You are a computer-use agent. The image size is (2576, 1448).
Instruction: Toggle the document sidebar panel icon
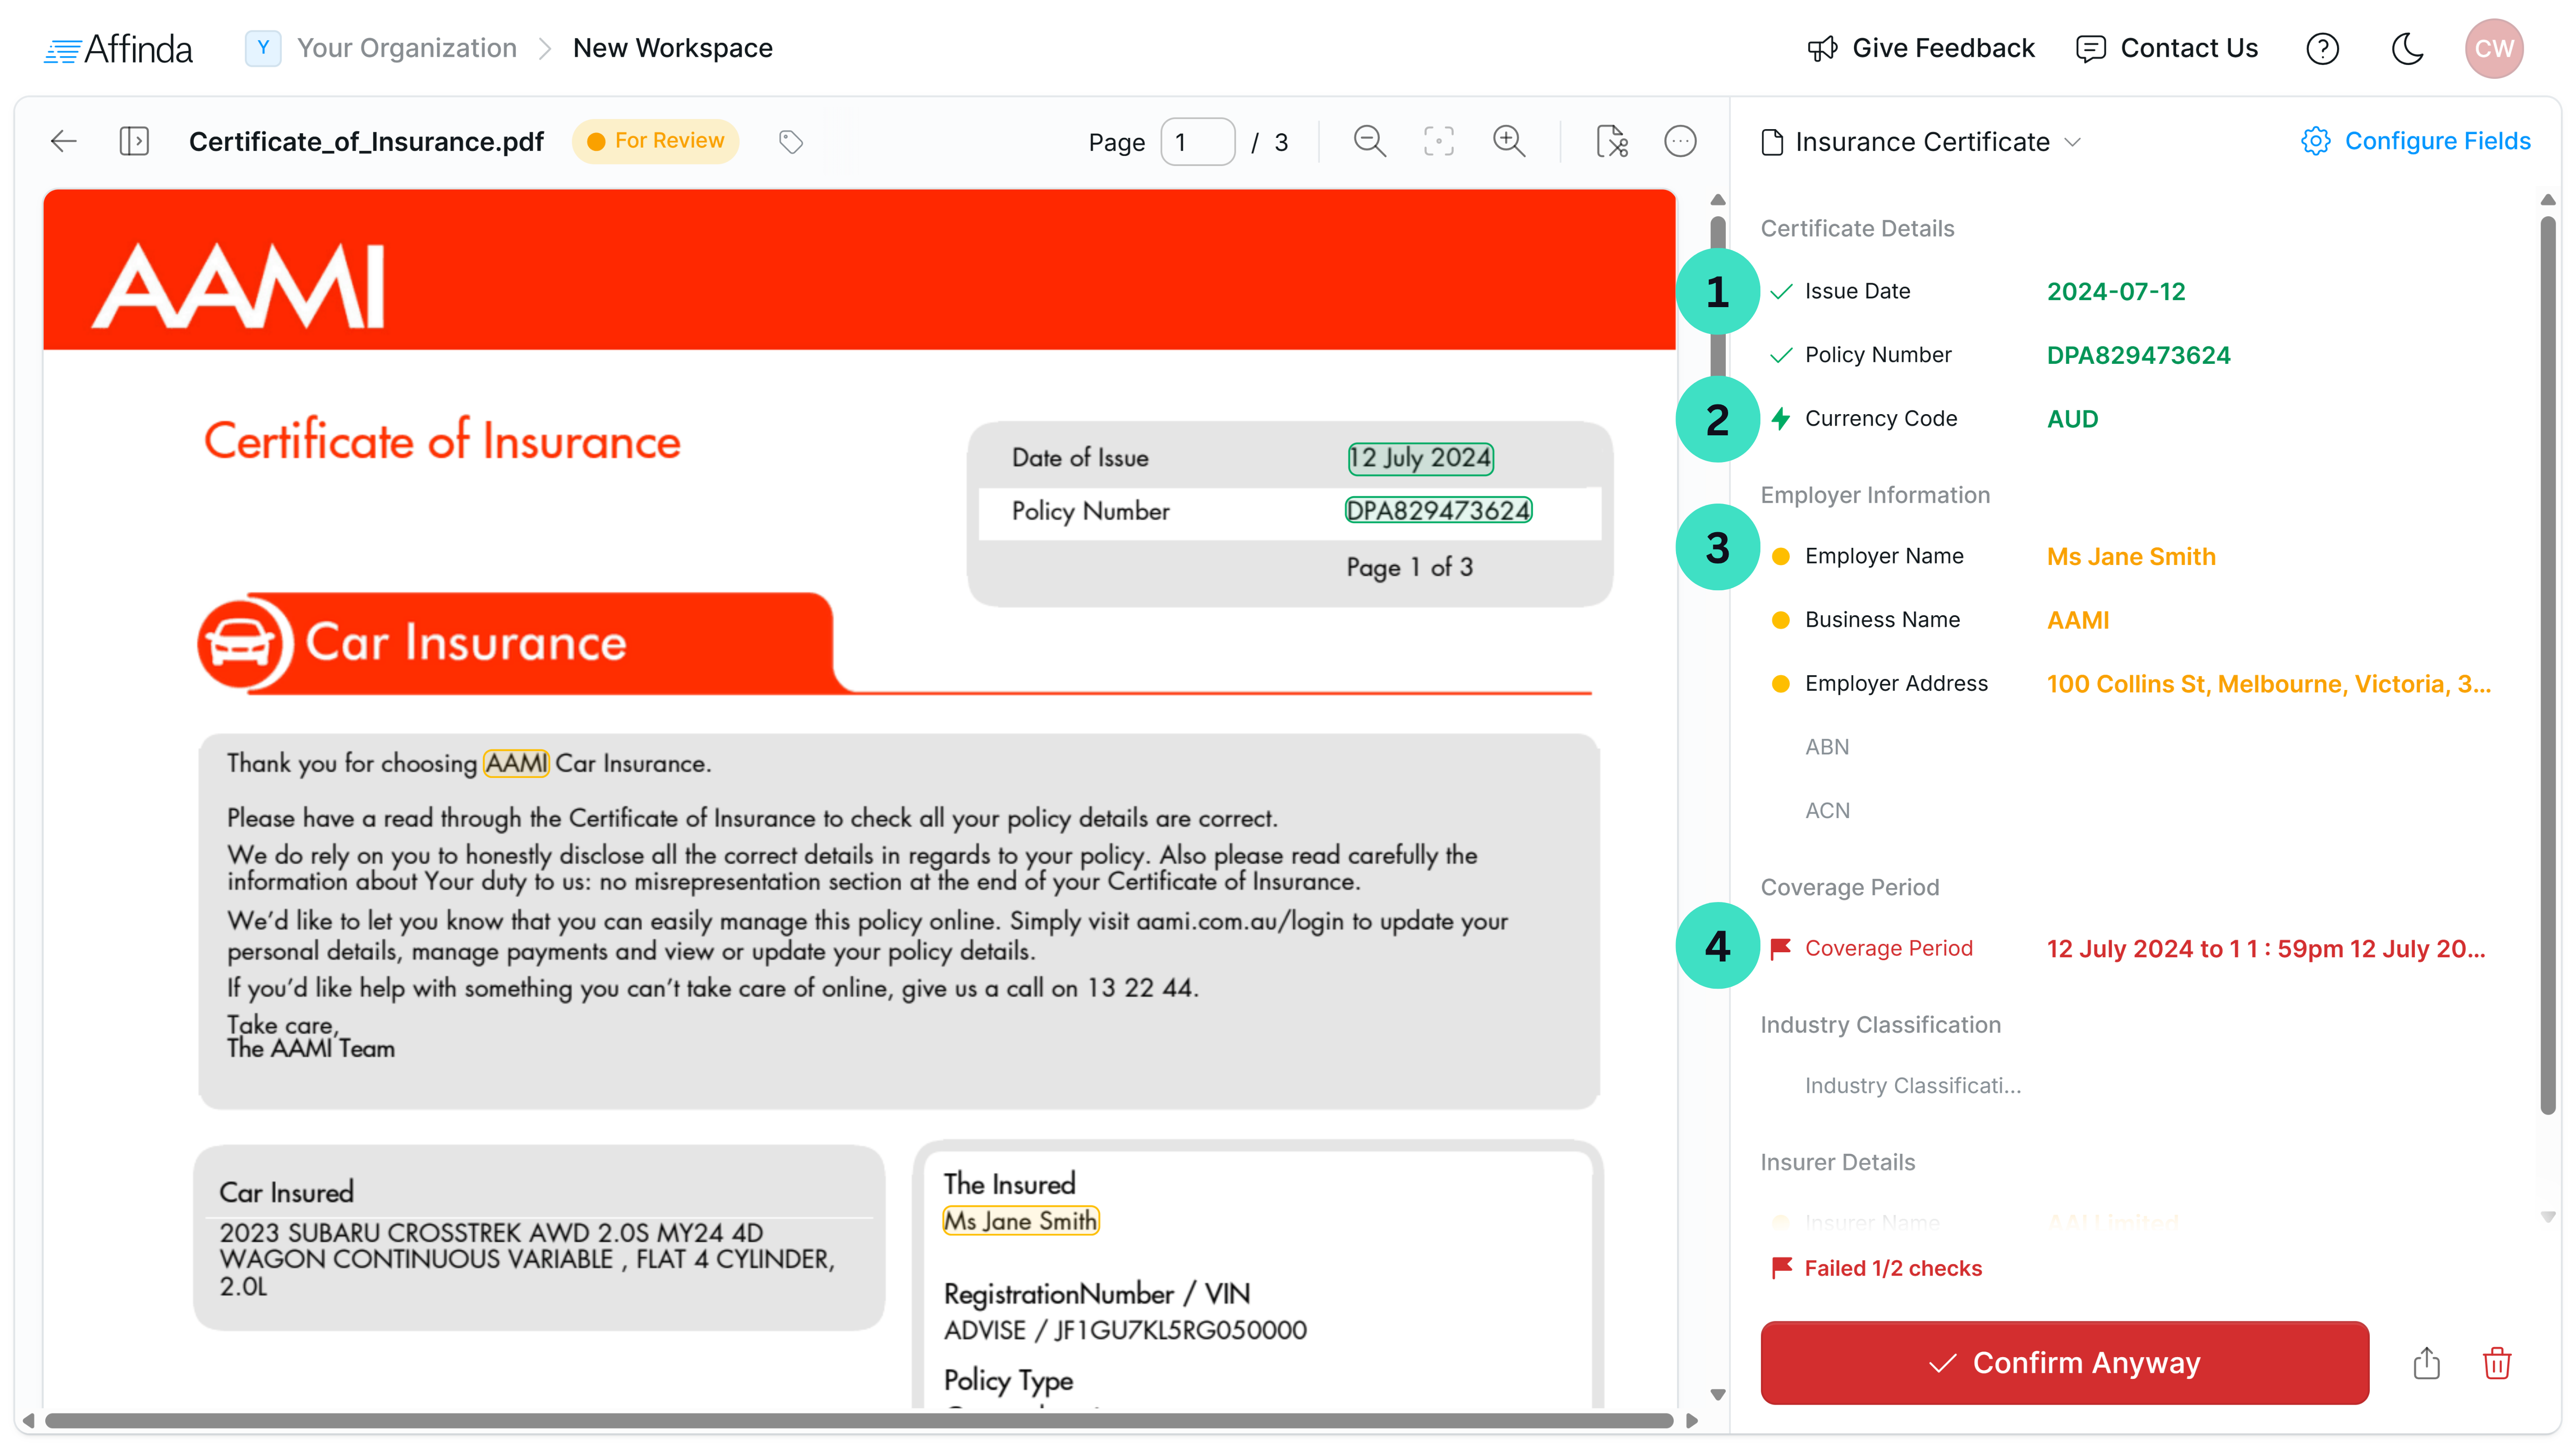(x=136, y=141)
